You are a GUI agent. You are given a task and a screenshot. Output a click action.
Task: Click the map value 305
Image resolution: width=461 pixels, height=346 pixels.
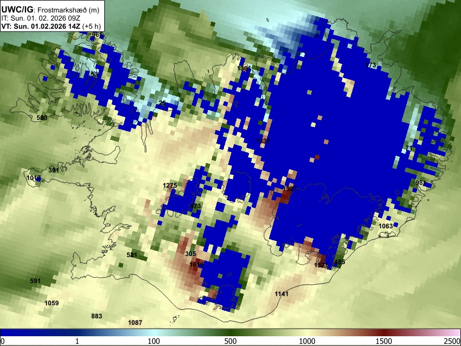(190, 254)
